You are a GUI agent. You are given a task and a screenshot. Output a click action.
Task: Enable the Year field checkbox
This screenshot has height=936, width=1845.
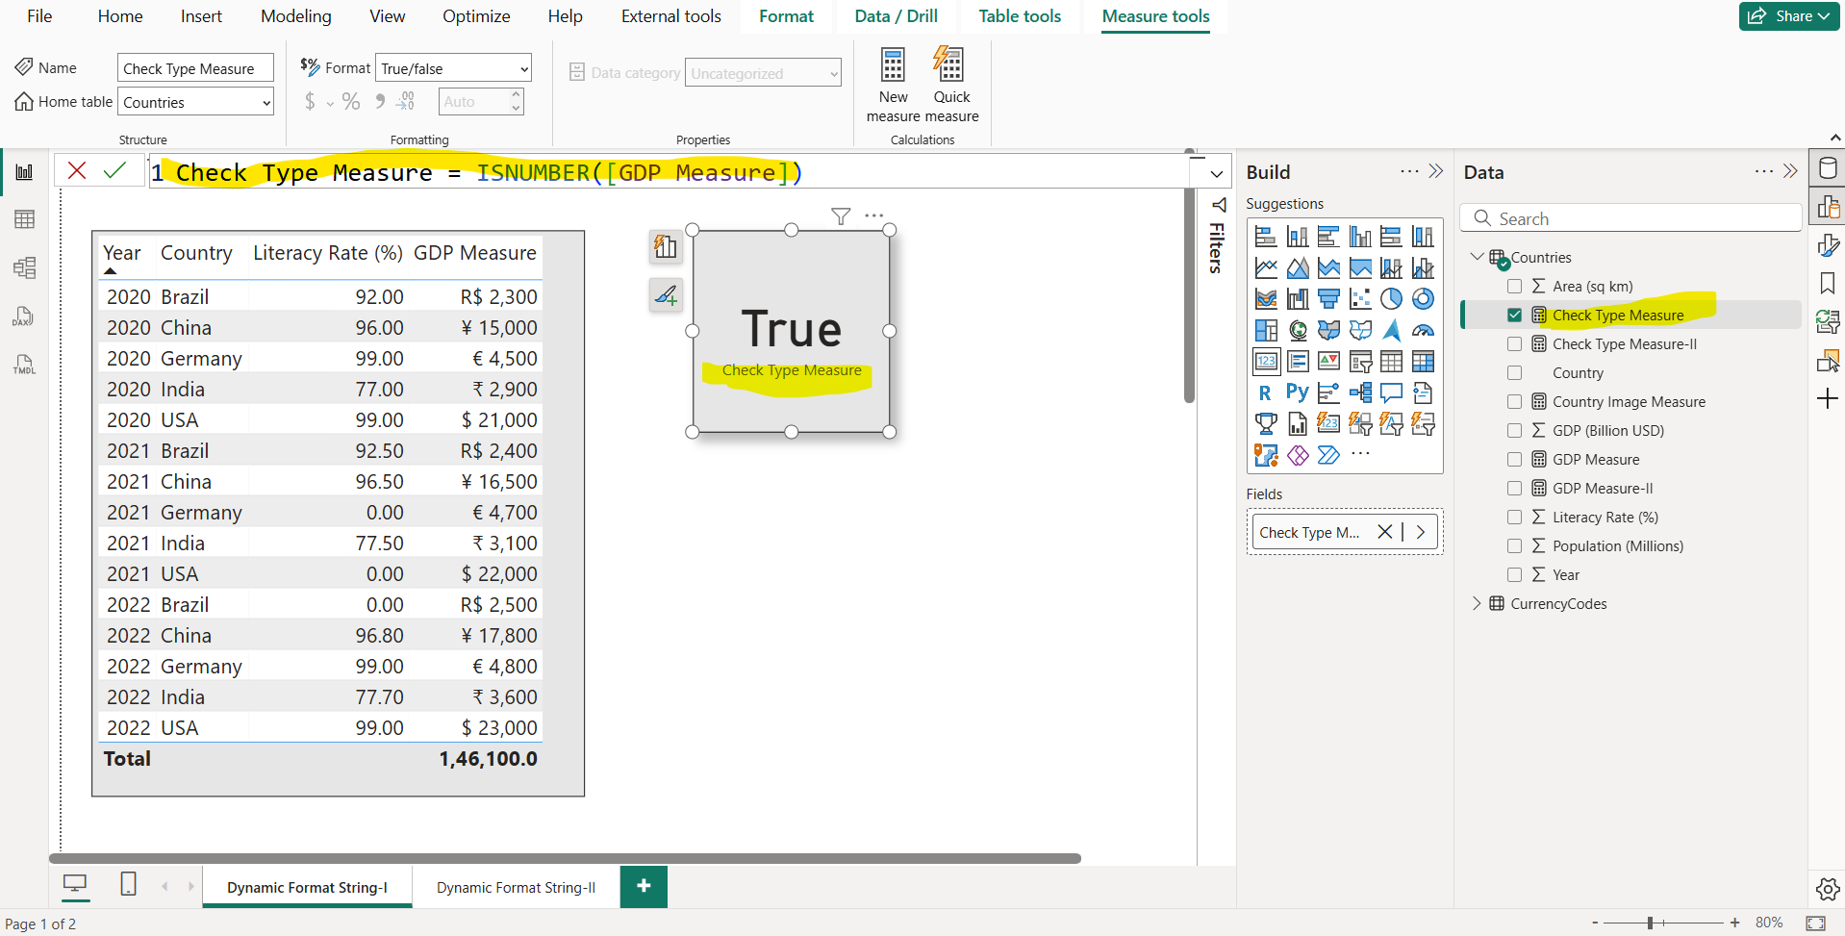tap(1515, 574)
